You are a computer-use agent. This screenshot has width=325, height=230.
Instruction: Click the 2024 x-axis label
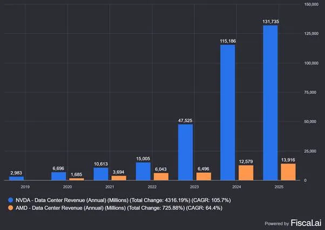tap(236, 187)
